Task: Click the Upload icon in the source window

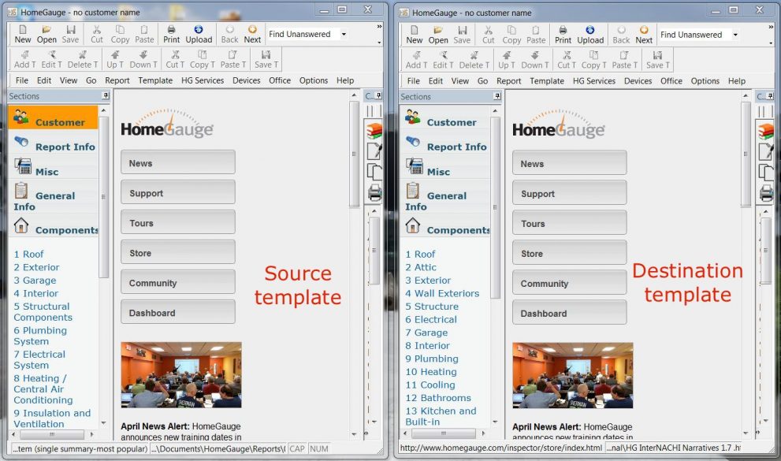Action: (199, 34)
